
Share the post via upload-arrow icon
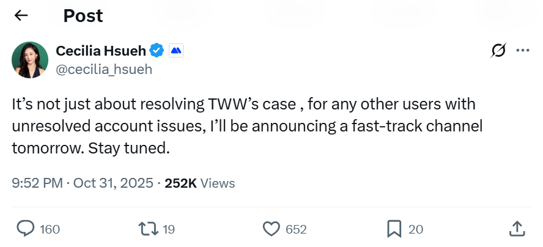518,229
